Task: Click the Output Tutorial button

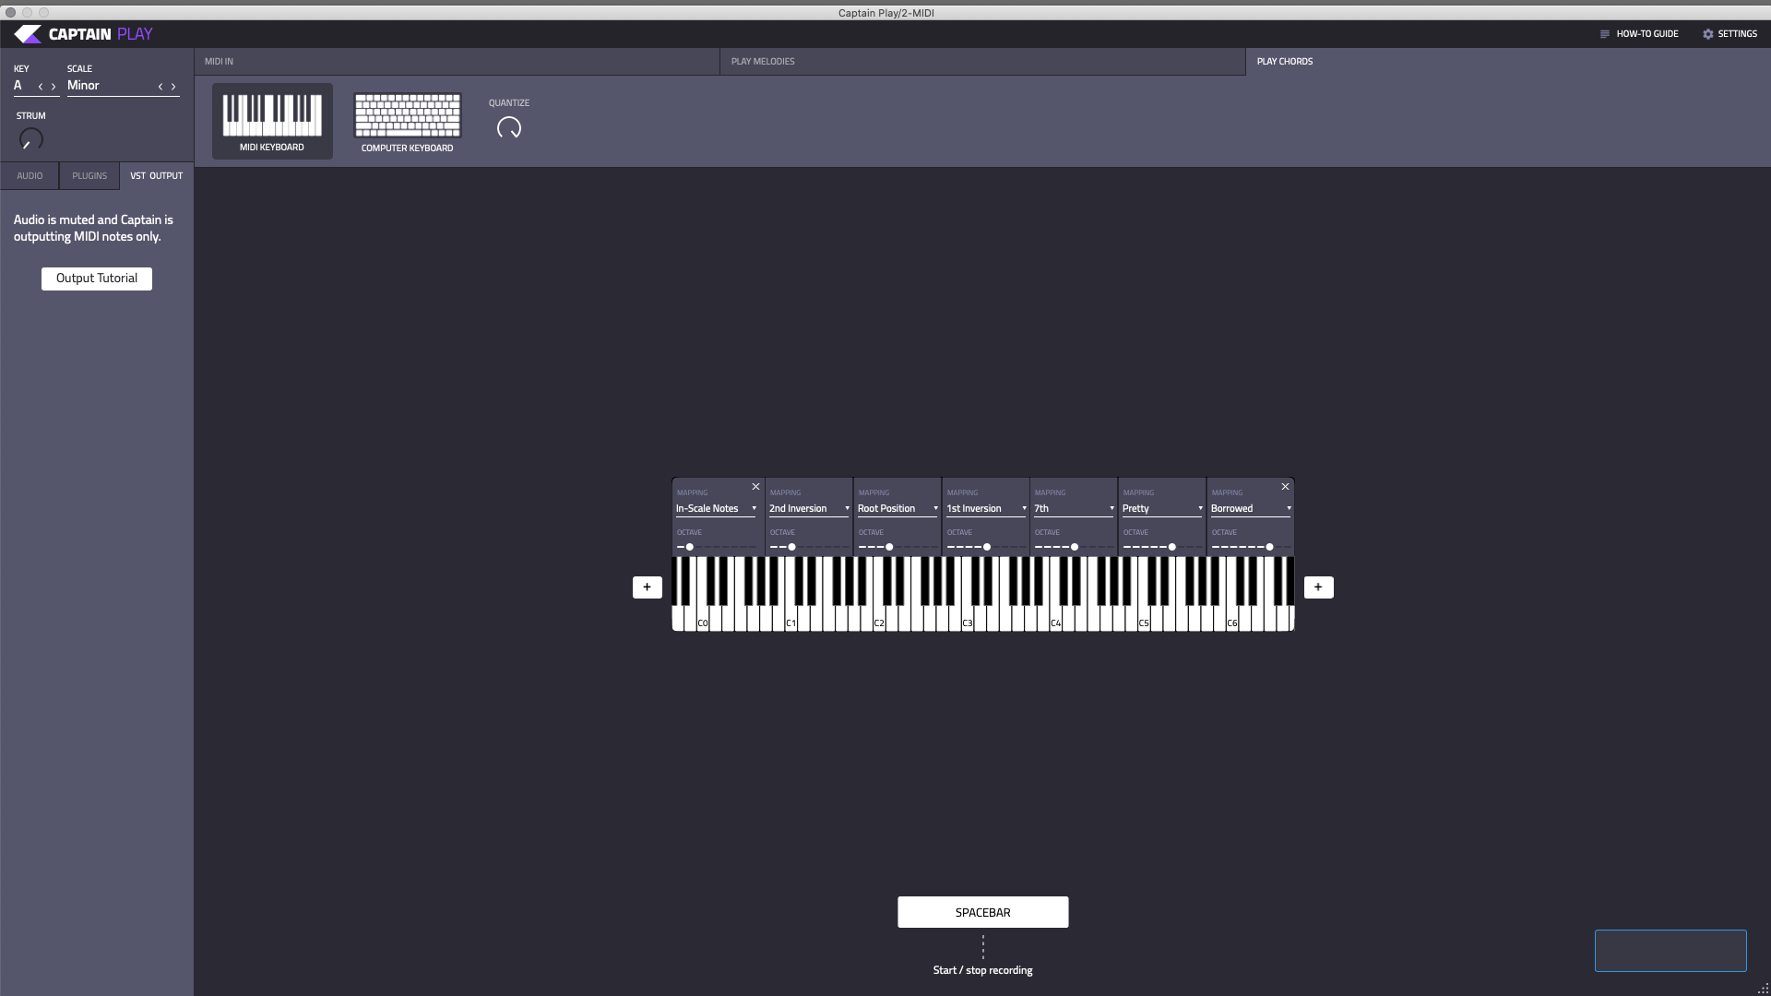Action: point(97,279)
